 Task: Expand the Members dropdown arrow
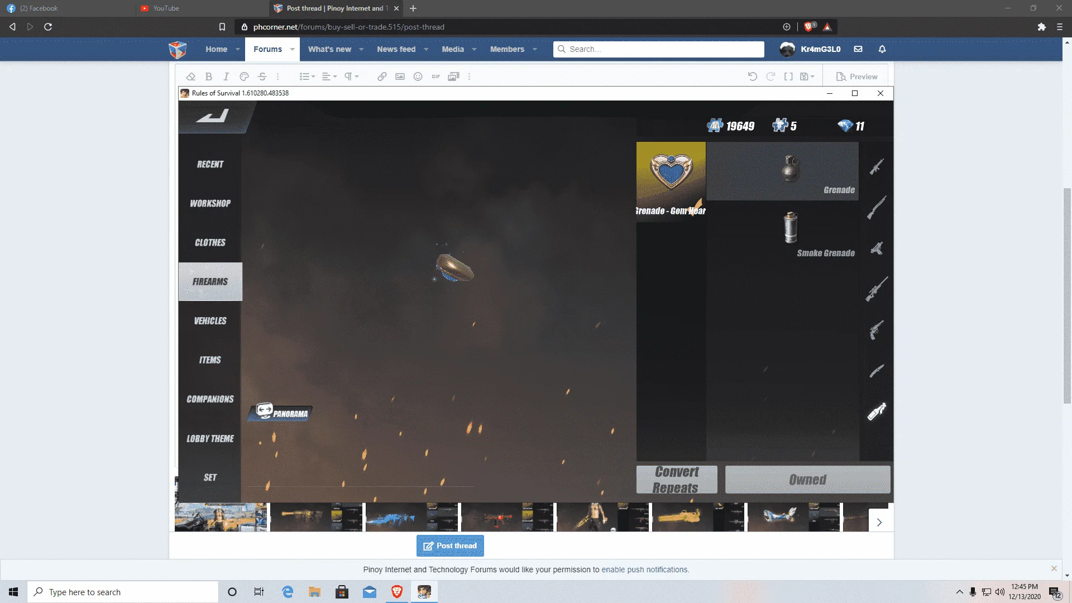535,49
